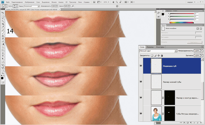Hide the Подводка губ layer
The width and height of the screenshot is (205, 125).
pyautogui.click(x=141, y=66)
